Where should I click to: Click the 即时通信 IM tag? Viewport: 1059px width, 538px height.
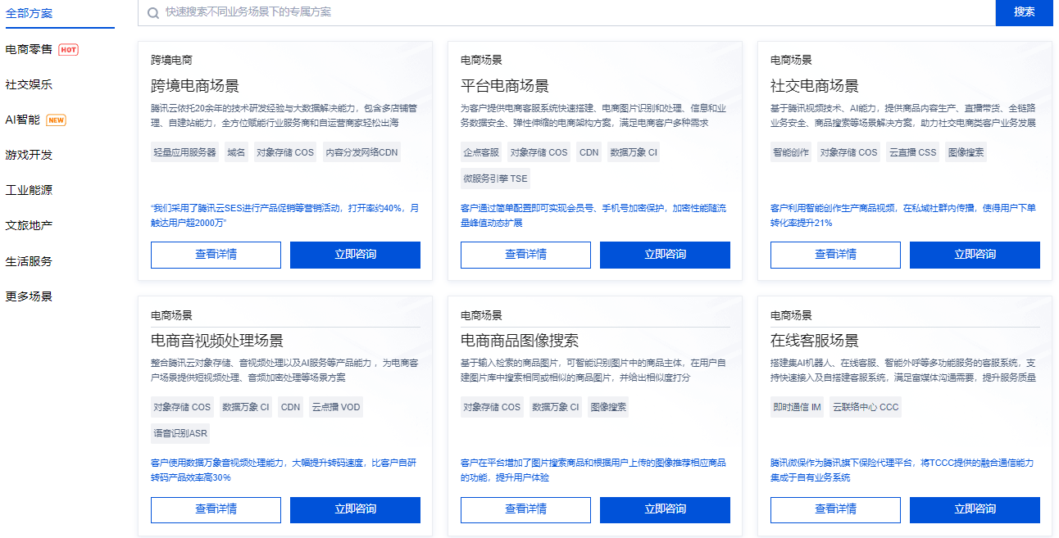click(796, 406)
